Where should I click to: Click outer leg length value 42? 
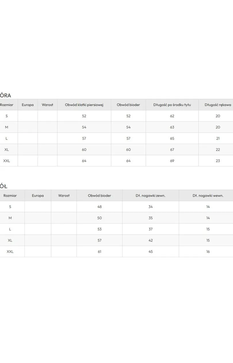(x=150, y=240)
